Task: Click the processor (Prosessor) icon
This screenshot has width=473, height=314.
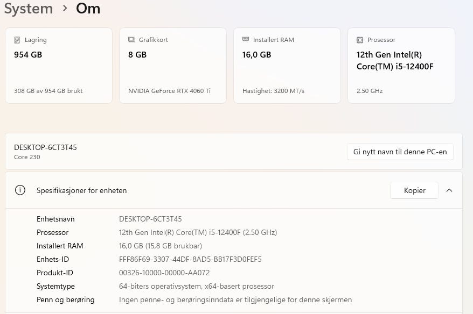Action: [x=360, y=40]
